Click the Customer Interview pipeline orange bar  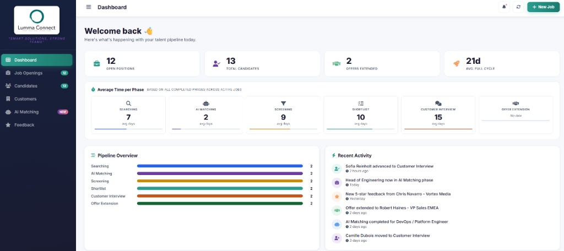[220, 196]
